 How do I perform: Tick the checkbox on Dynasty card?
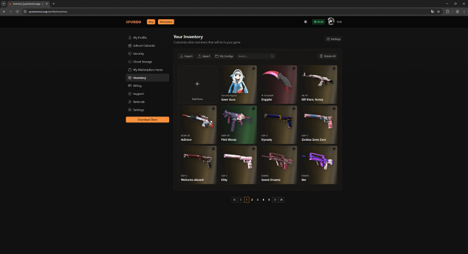click(294, 109)
